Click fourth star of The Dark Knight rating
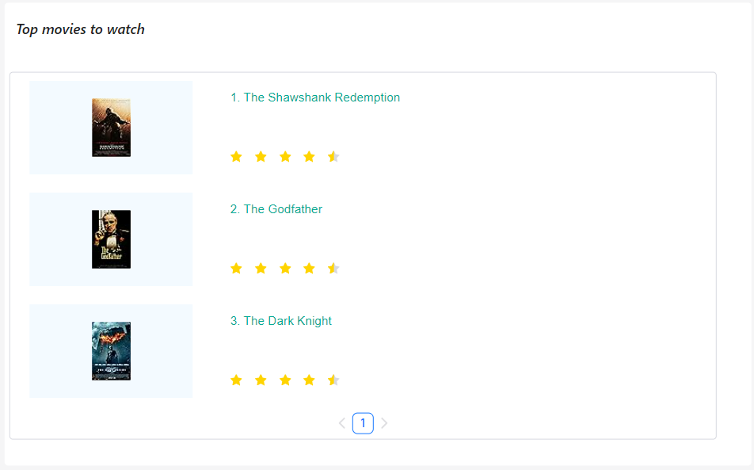Screen dimensions: 754x470 click(309, 380)
